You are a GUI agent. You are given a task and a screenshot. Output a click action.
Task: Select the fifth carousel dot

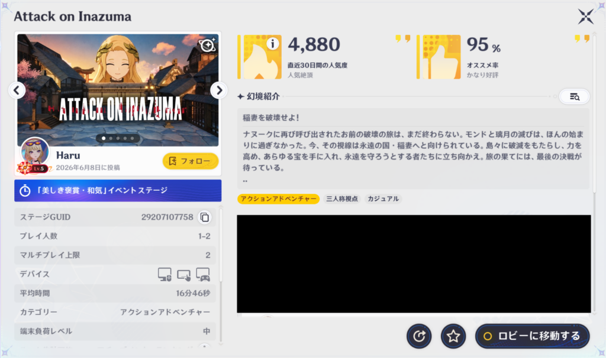click(132, 138)
